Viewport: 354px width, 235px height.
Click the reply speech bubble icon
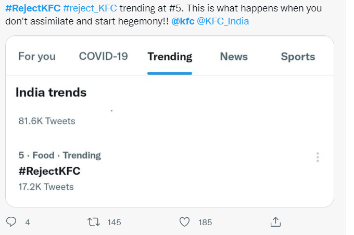tap(11, 221)
